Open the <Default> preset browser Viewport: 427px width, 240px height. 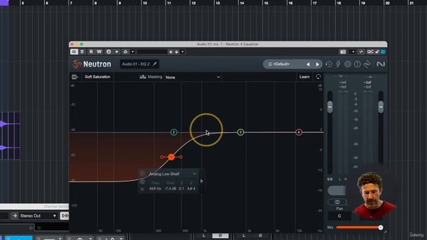pyautogui.click(x=282, y=64)
